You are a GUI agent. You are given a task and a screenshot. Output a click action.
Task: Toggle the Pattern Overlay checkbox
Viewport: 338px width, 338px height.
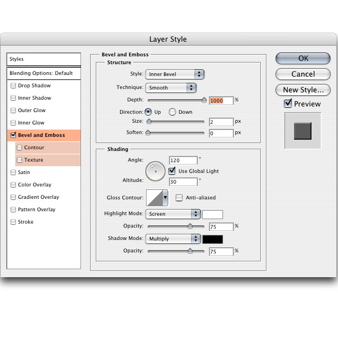tap(13, 210)
